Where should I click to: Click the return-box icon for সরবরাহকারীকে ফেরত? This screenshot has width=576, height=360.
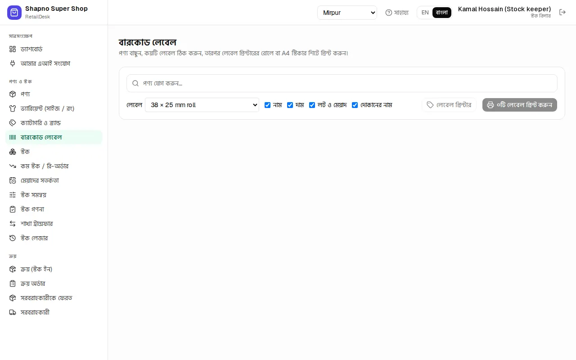[13, 298]
